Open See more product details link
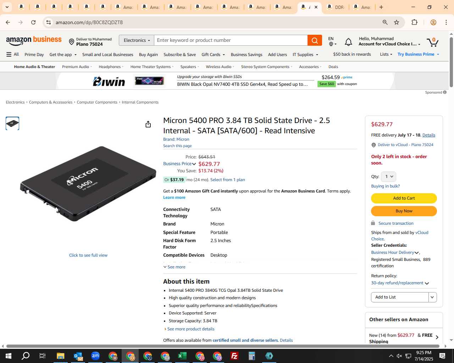 (x=190, y=329)
